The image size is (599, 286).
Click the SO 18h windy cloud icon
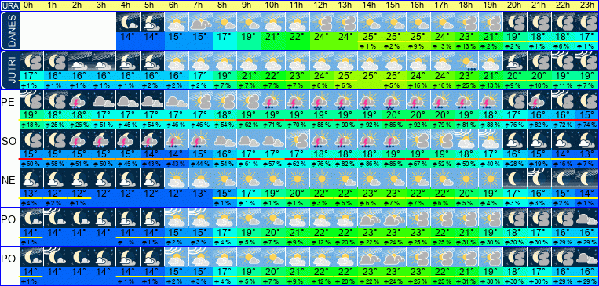(468, 139)
